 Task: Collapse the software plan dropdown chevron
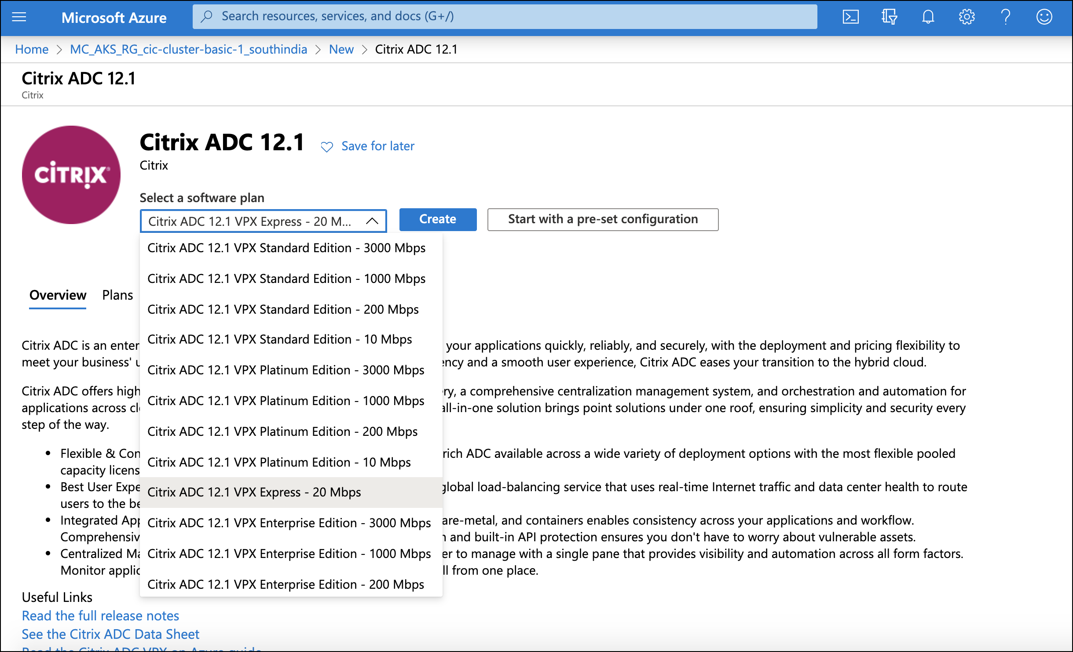[x=372, y=221]
